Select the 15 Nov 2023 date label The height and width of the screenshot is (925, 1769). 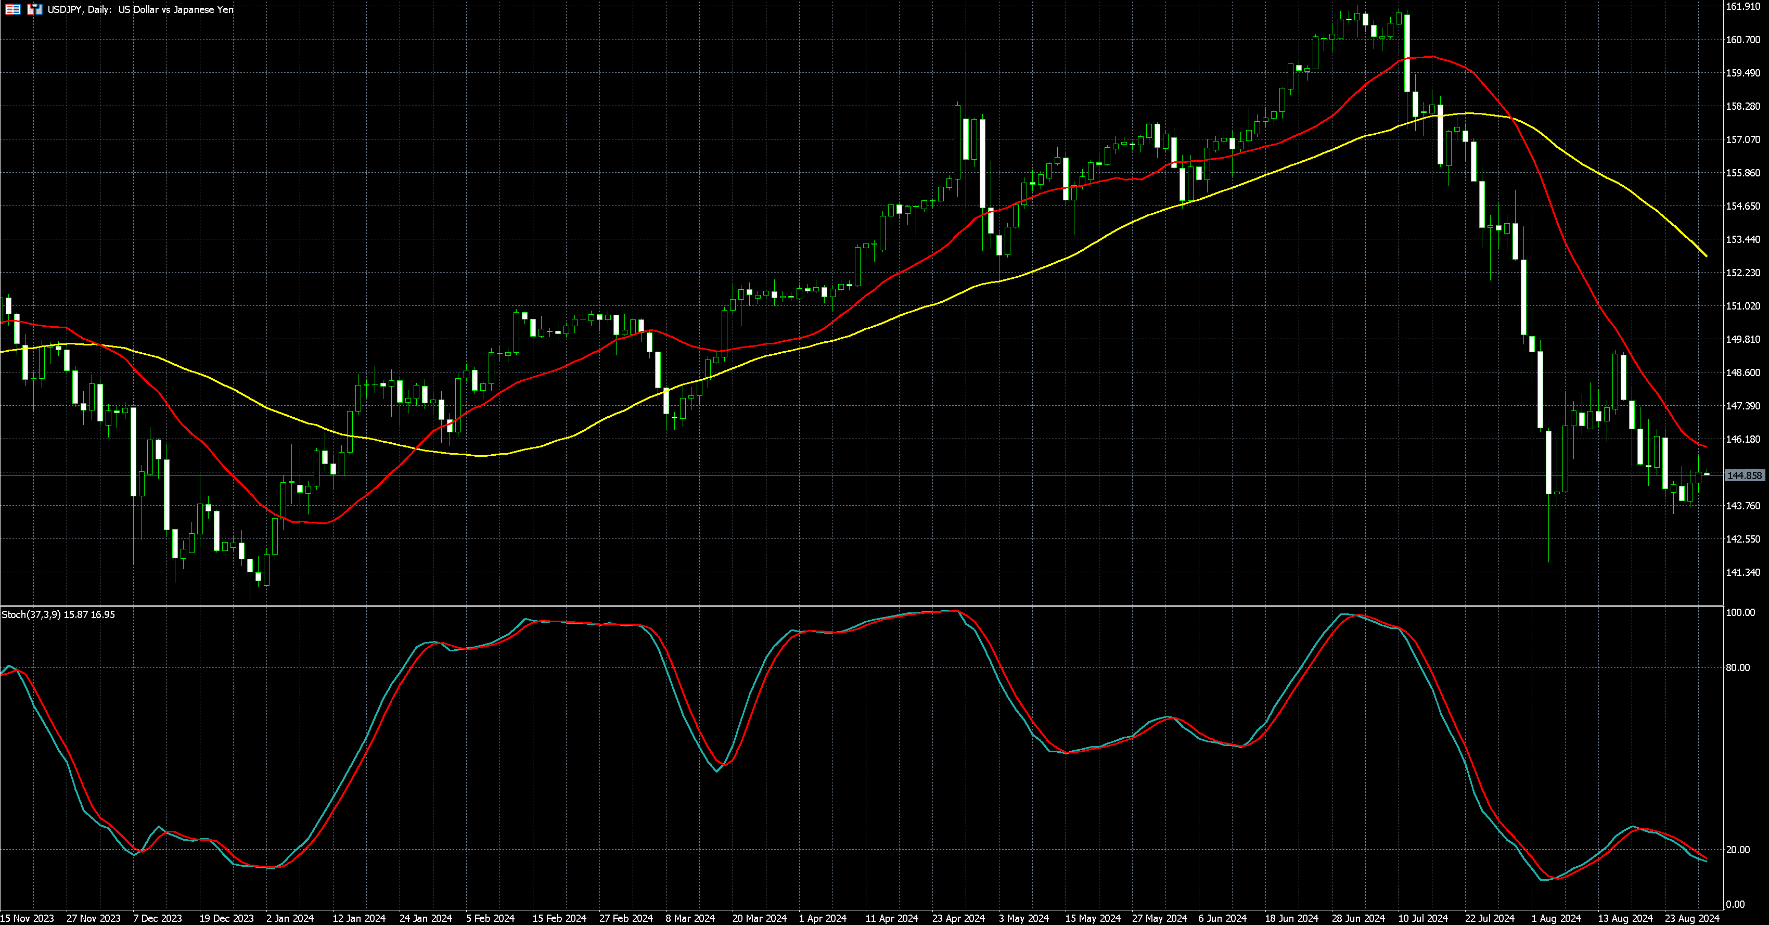click(x=28, y=918)
